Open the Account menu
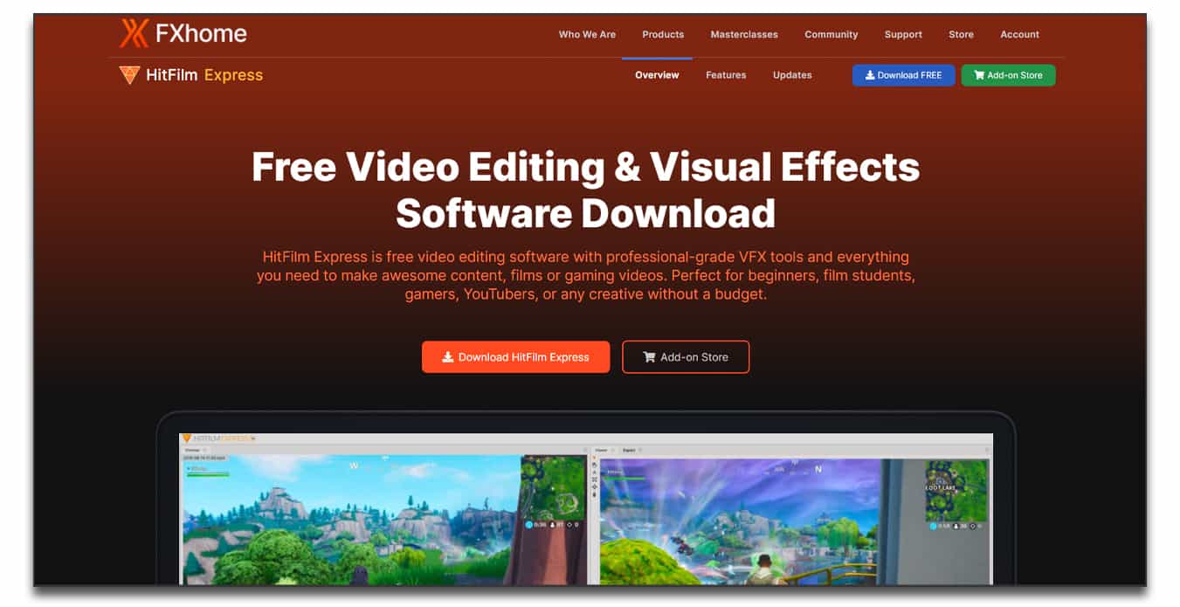Viewport: 1180px width, 607px height. coord(1019,35)
